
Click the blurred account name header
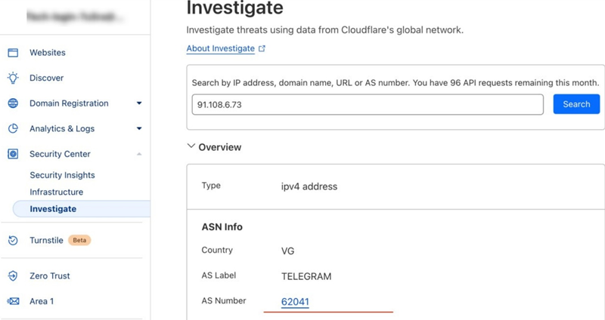[75, 17]
